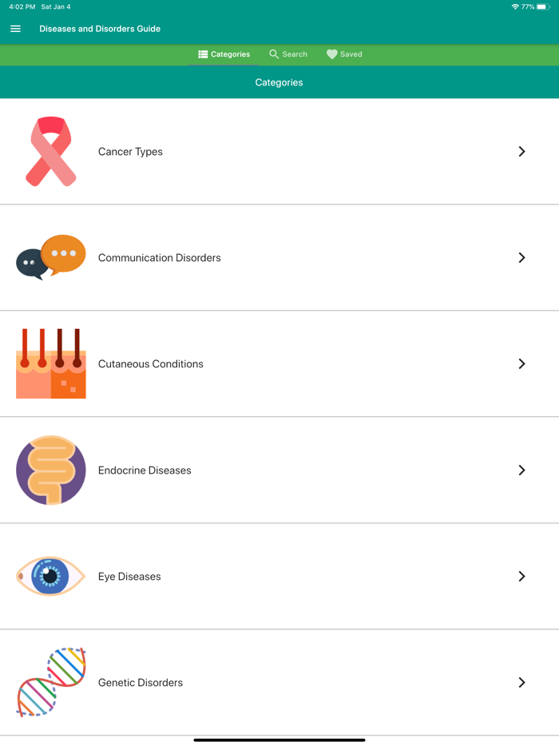Click the battery indicator in the status bar
Viewport: 559px width, 746px height.
click(545, 6)
